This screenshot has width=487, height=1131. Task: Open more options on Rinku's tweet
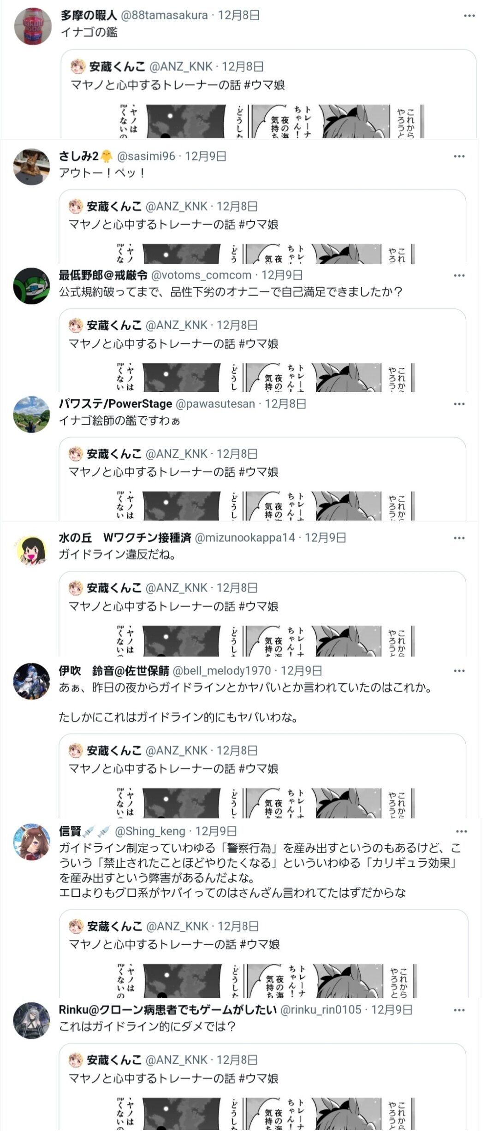pos(459,1010)
